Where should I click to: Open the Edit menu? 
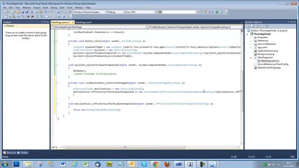point(11,7)
